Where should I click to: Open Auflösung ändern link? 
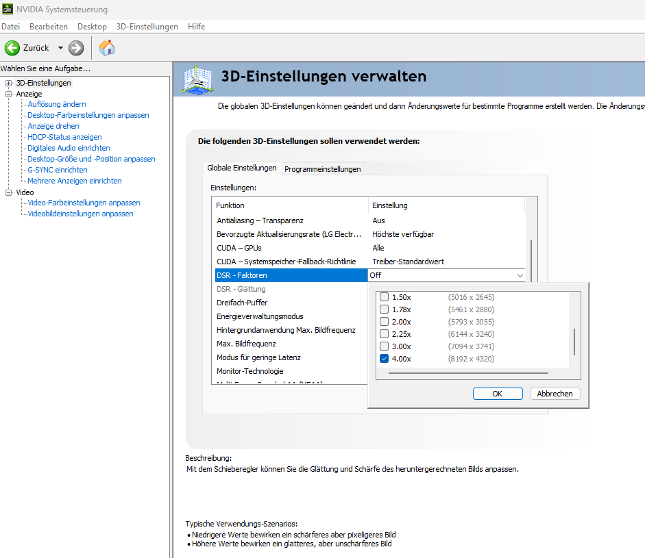(57, 104)
